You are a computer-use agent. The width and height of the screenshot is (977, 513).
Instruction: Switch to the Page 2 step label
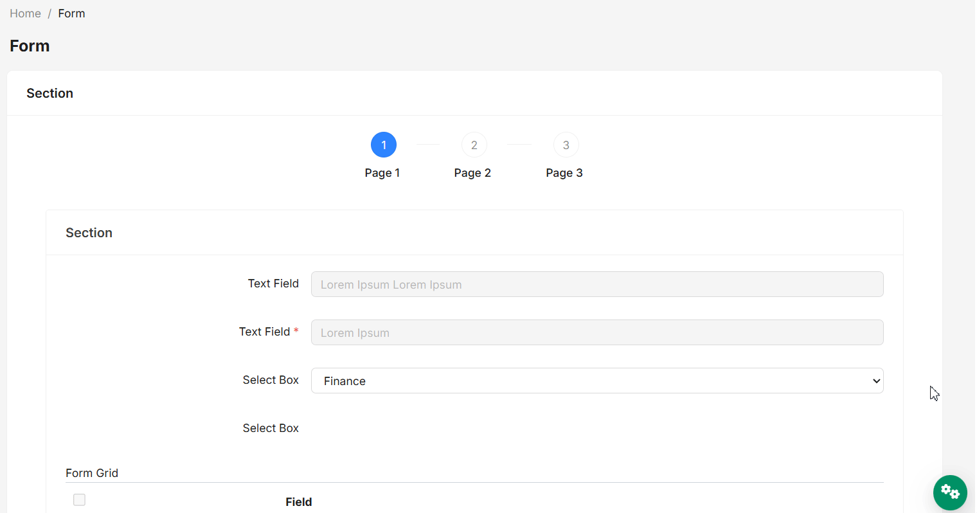click(x=472, y=173)
